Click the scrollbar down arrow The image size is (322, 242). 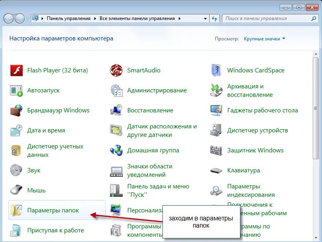click(x=316, y=238)
